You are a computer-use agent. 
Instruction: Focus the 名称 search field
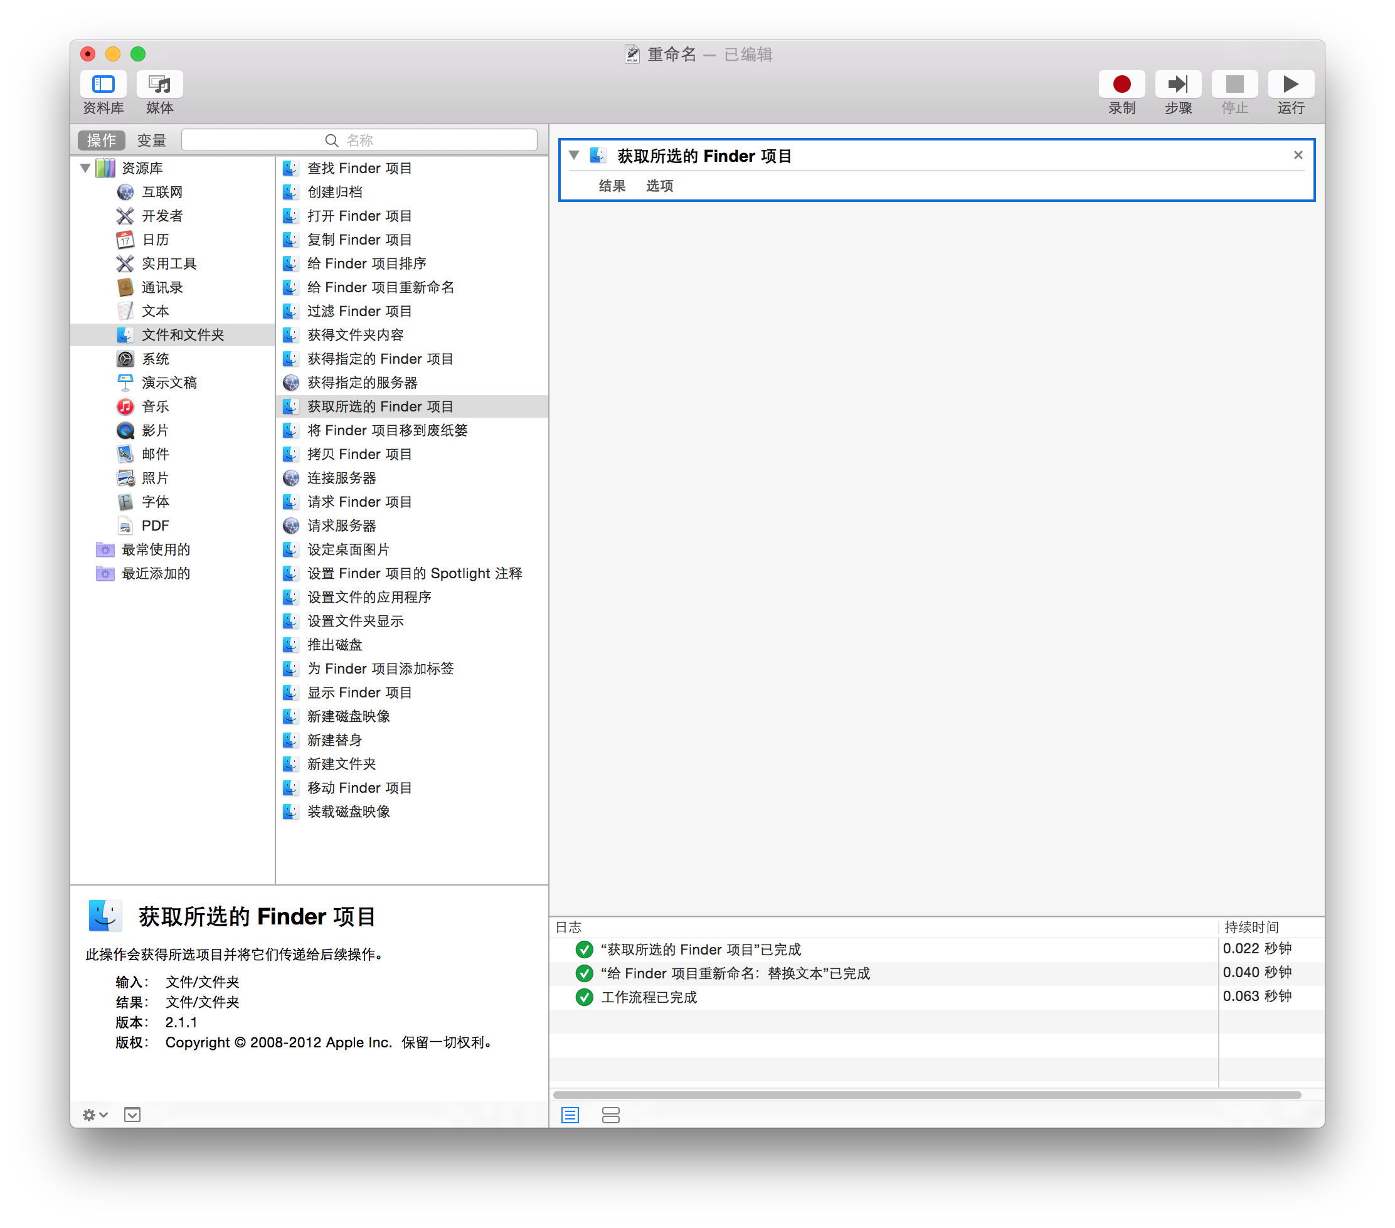[359, 140]
